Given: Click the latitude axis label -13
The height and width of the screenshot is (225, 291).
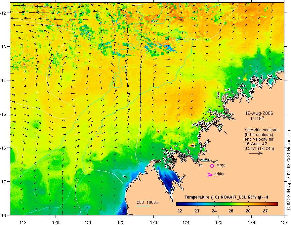Looking at the screenshot, I should pos(3,47).
